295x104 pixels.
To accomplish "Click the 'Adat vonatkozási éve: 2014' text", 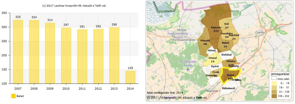I will coord(165,93).
